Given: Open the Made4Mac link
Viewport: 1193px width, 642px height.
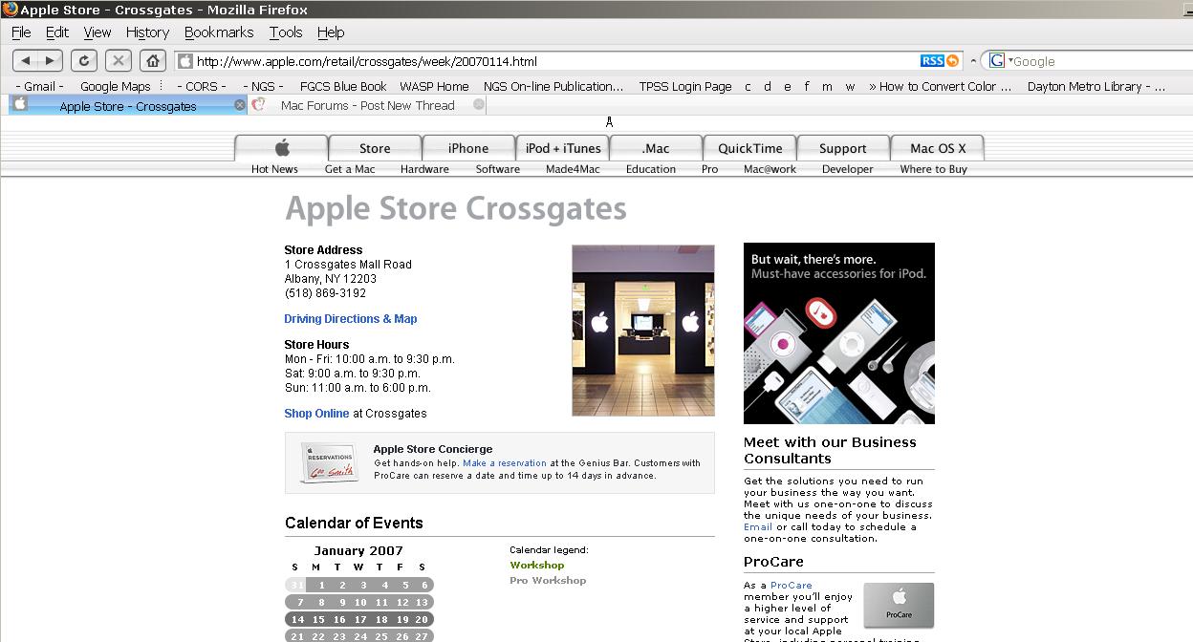Looking at the screenshot, I should point(573,169).
